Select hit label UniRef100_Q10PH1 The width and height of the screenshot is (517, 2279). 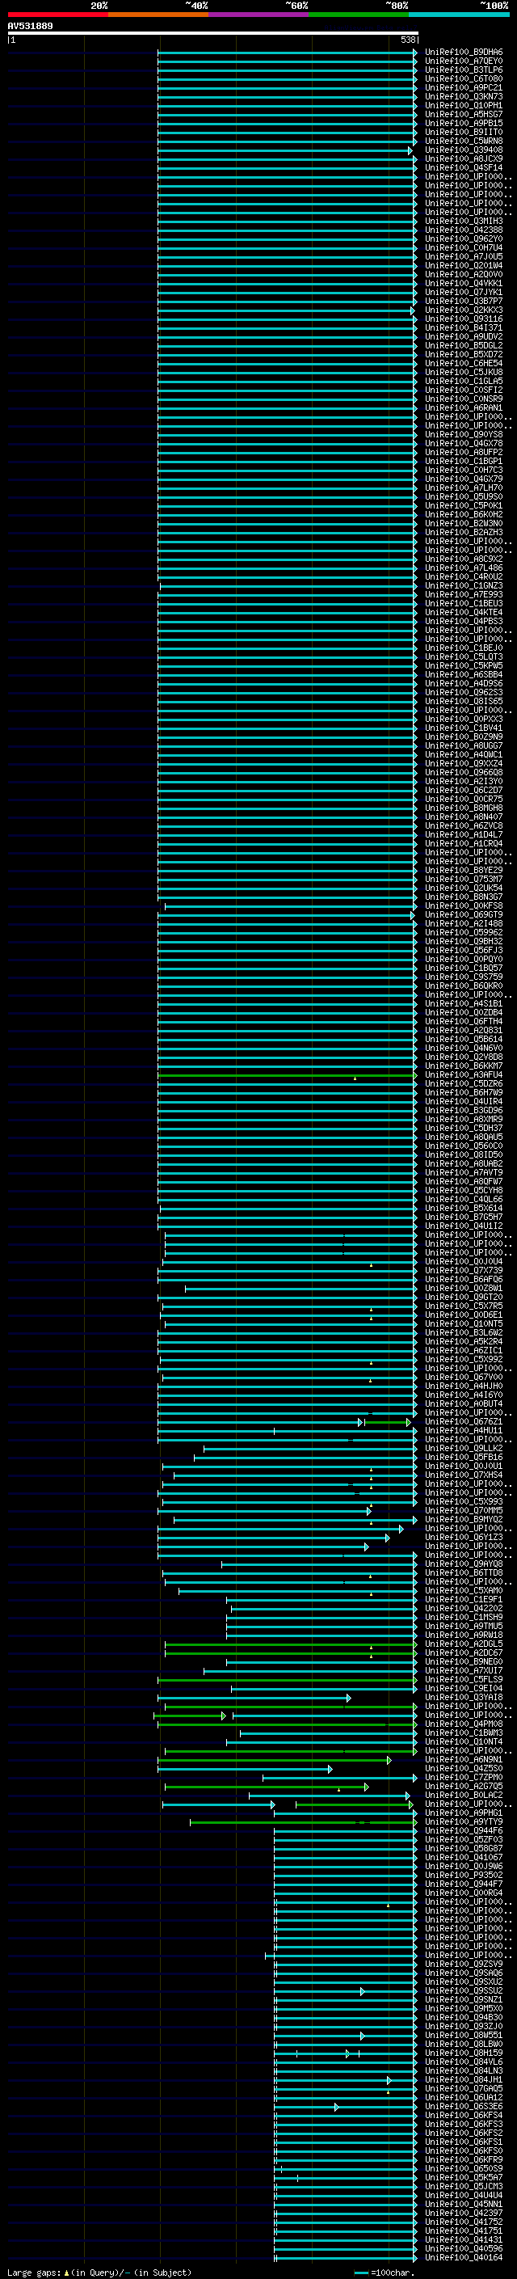tap(463, 105)
